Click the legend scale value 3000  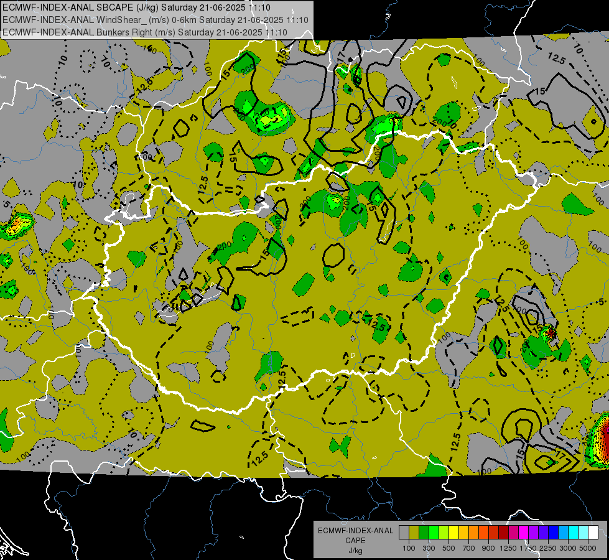click(x=568, y=548)
